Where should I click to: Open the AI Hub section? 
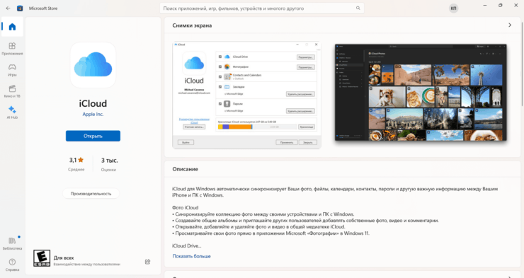[12, 112]
